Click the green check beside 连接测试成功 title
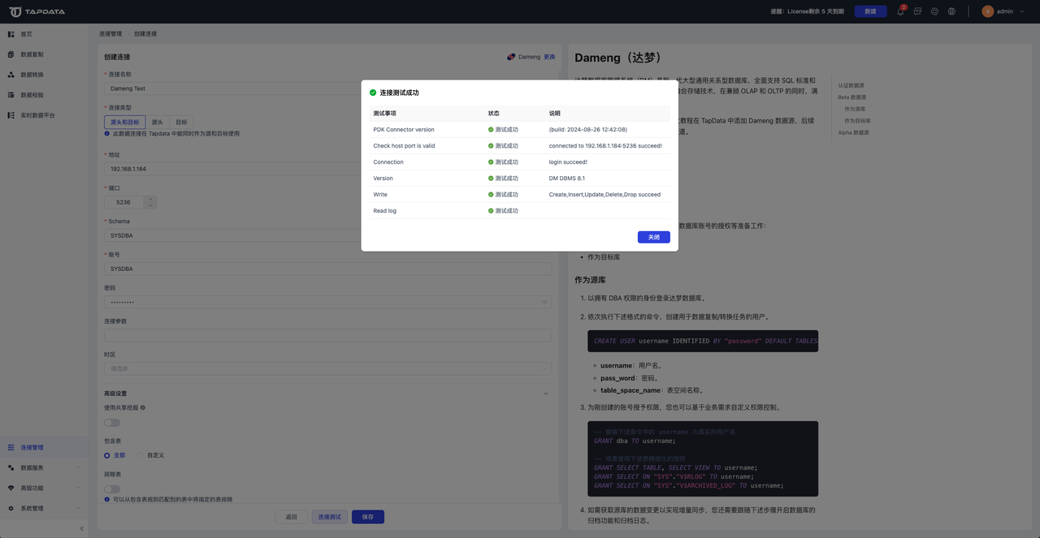The height and width of the screenshot is (538, 1040). click(373, 93)
